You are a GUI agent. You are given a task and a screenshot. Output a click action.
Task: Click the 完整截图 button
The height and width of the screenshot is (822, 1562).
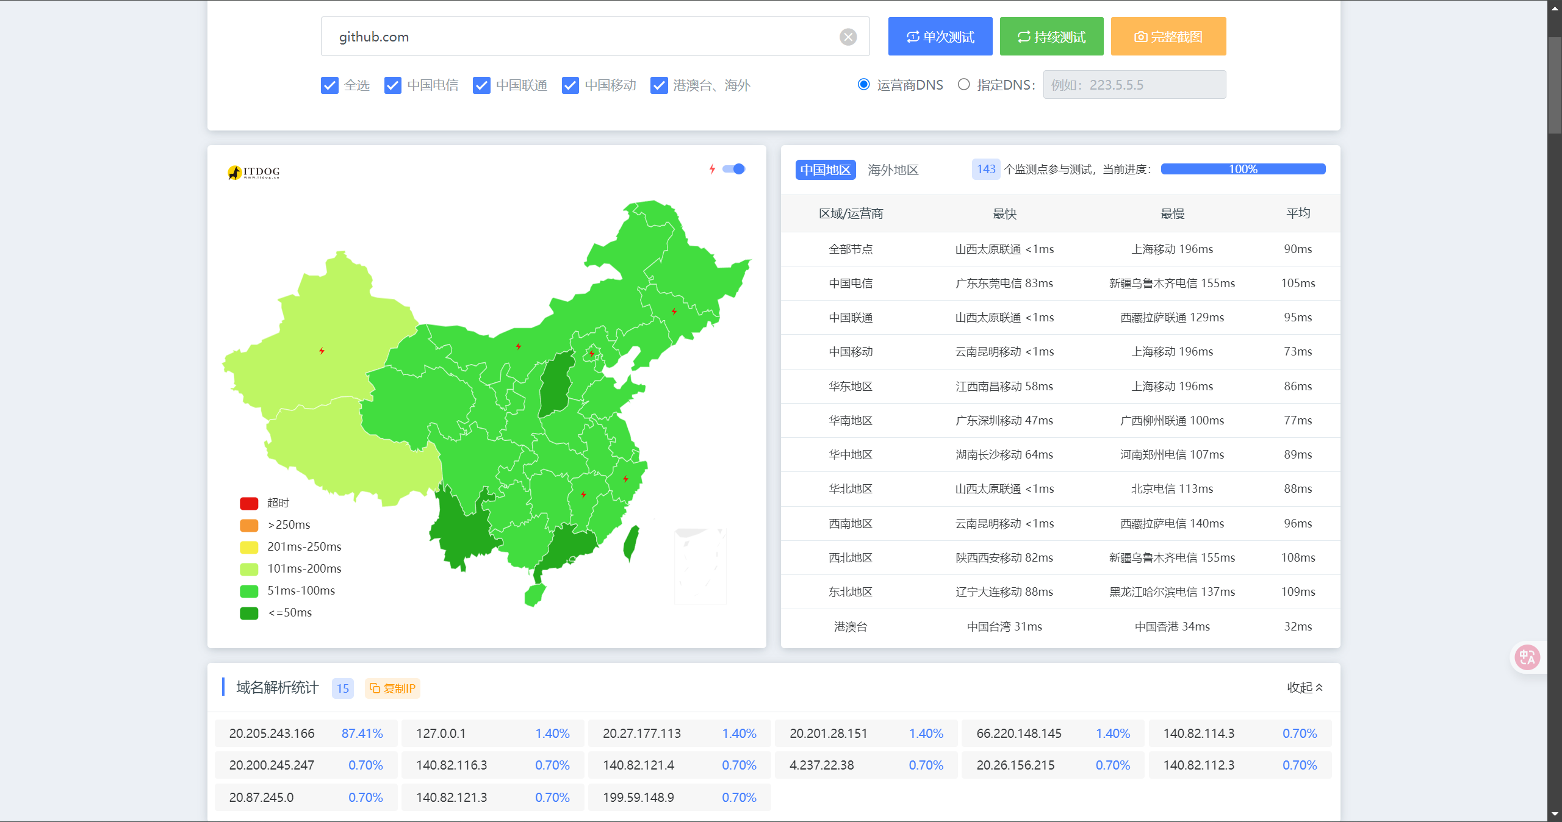1168,37
